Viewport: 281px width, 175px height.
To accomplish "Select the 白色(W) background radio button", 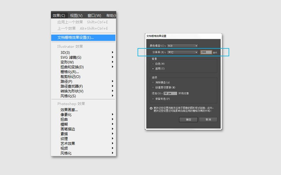I will tap(153, 64).
